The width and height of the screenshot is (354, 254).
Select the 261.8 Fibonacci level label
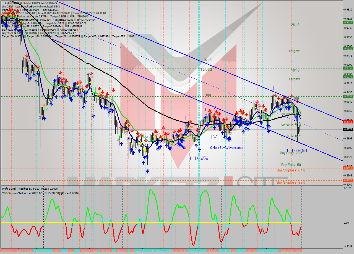pyautogui.click(x=295, y=25)
